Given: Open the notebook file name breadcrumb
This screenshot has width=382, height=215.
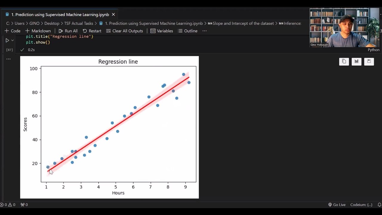Looking at the screenshot, I should [x=151, y=23].
